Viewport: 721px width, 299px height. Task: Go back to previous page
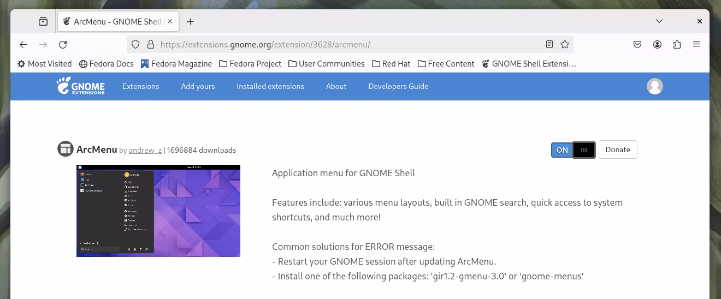click(23, 45)
